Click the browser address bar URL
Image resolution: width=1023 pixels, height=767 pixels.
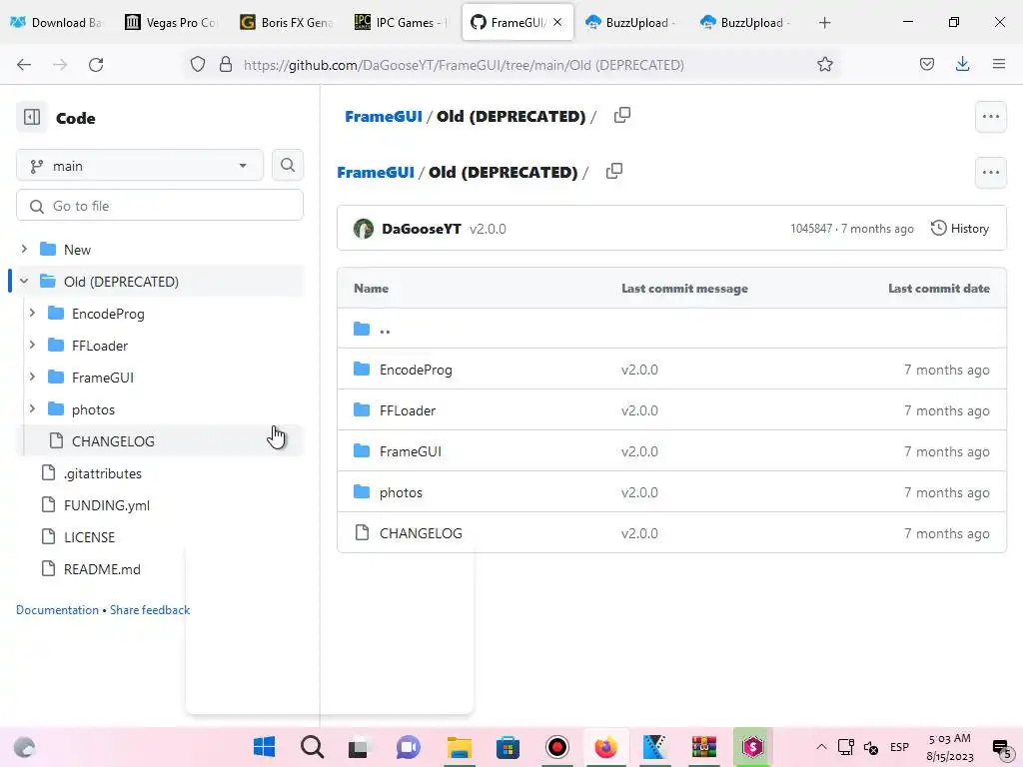coord(464,65)
